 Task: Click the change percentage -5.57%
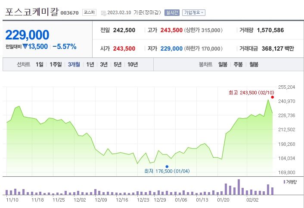point(64,47)
